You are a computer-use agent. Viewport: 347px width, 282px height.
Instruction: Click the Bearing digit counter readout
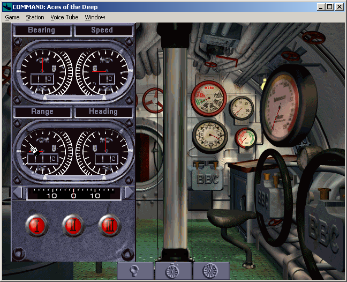pyautogui.click(x=42, y=79)
